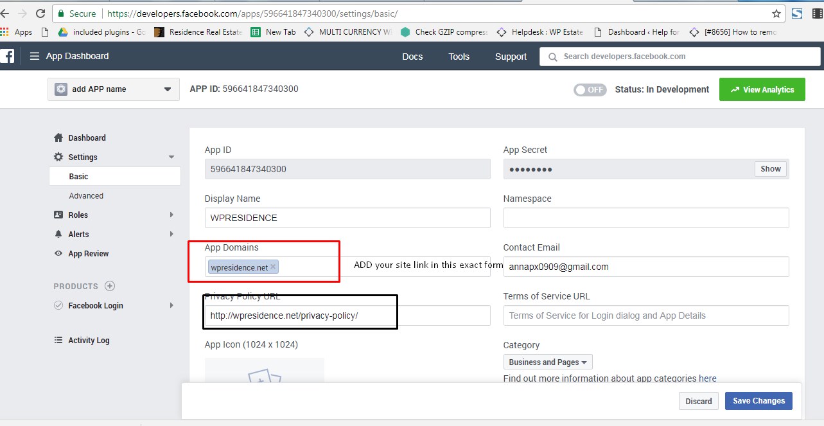The height and width of the screenshot is (426, 824).
Task: Open 'New Tab' bookmark
Action: [x=274, y=31]
